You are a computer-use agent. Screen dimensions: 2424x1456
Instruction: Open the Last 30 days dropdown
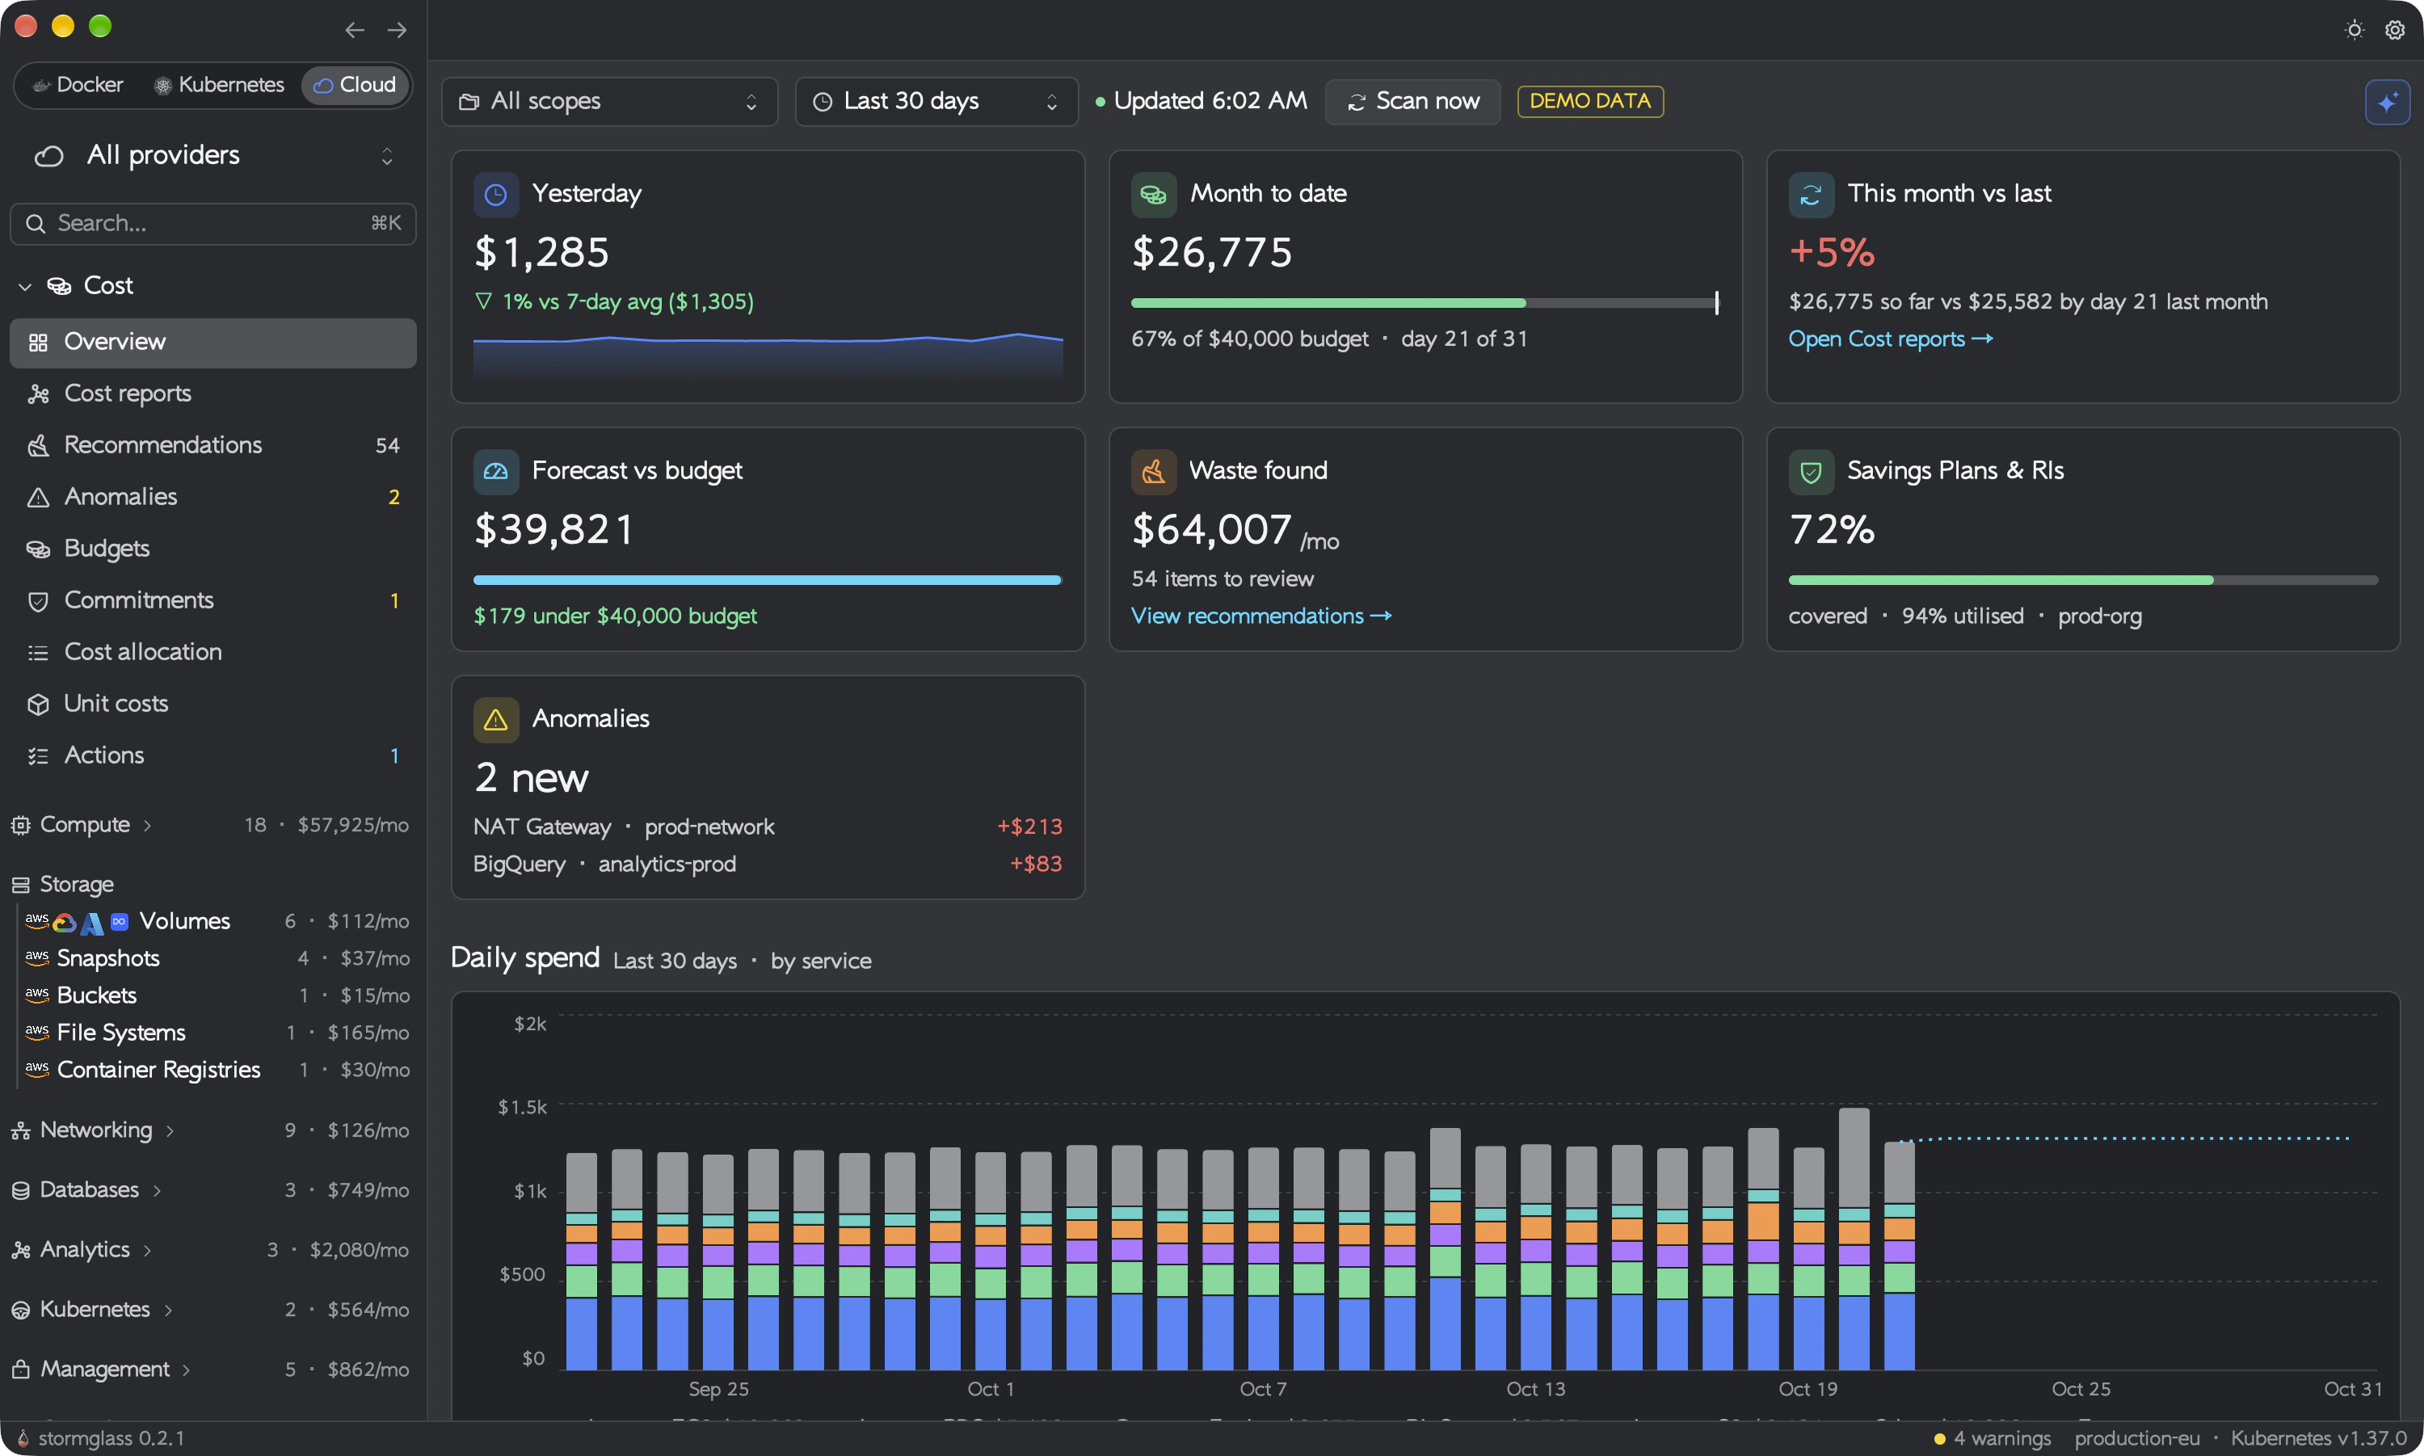(x=936, y=102)
